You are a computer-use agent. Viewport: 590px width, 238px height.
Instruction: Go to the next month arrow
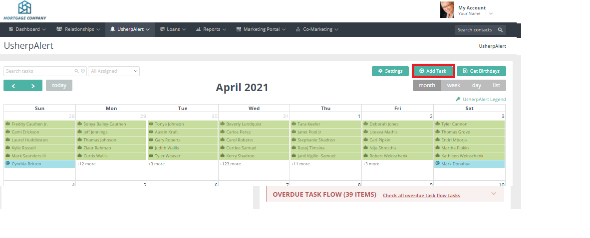(33, 86)
